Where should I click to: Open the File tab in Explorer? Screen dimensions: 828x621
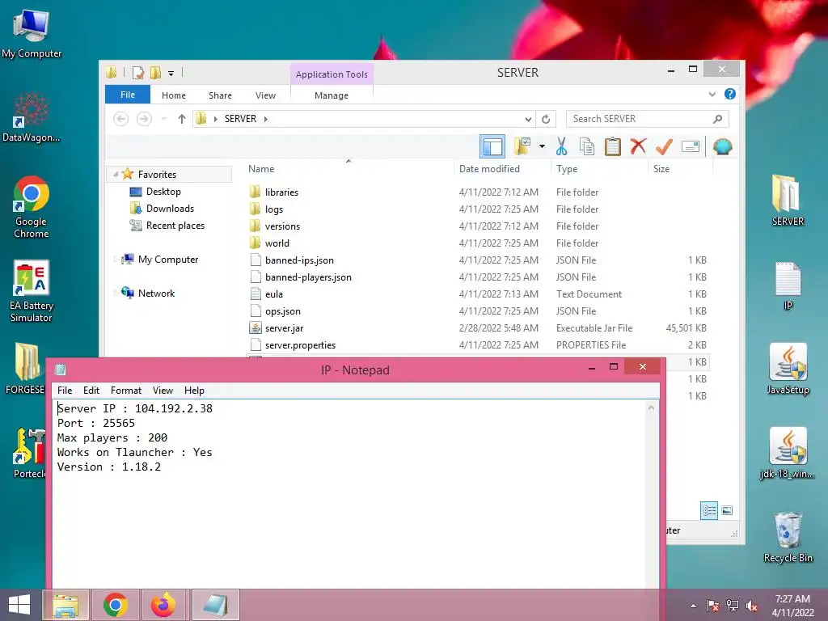(128, 95)
